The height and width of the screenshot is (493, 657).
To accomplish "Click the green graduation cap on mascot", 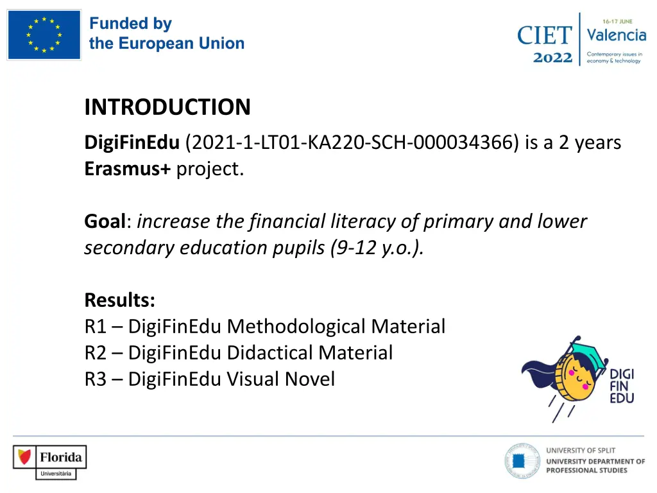I will click(x=588, y=356).
